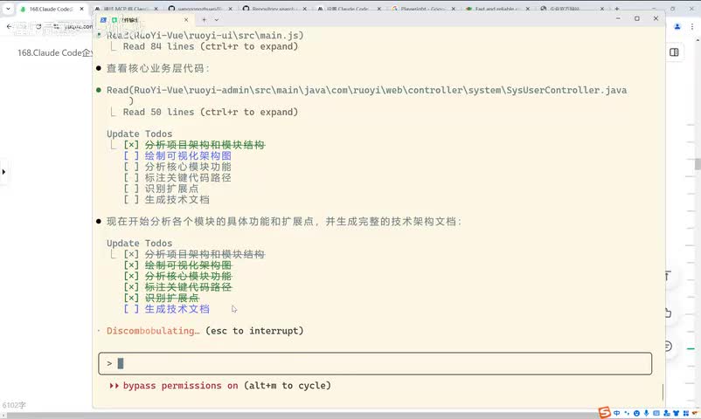Screen dimensions: 701x419
Task: Open the Repository search browser tab
Action: [274, 9]
